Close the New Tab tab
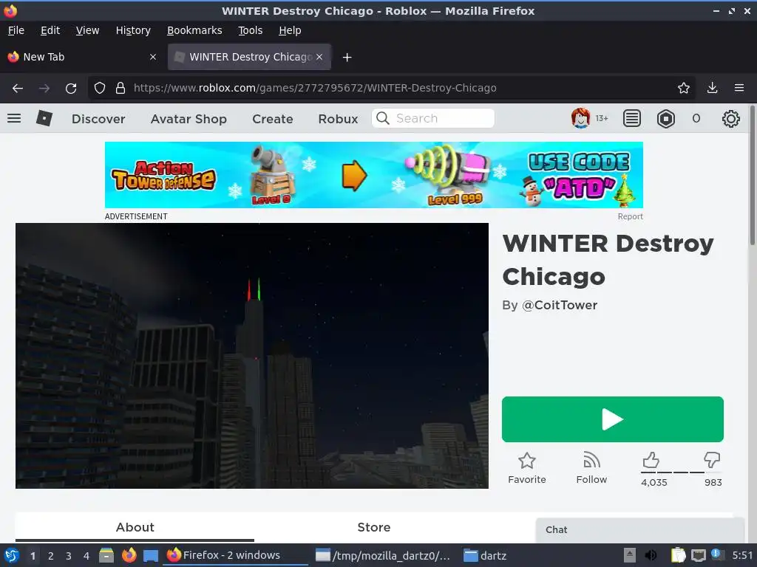Viewport: 757px width, 567px height. pos(153,57)
